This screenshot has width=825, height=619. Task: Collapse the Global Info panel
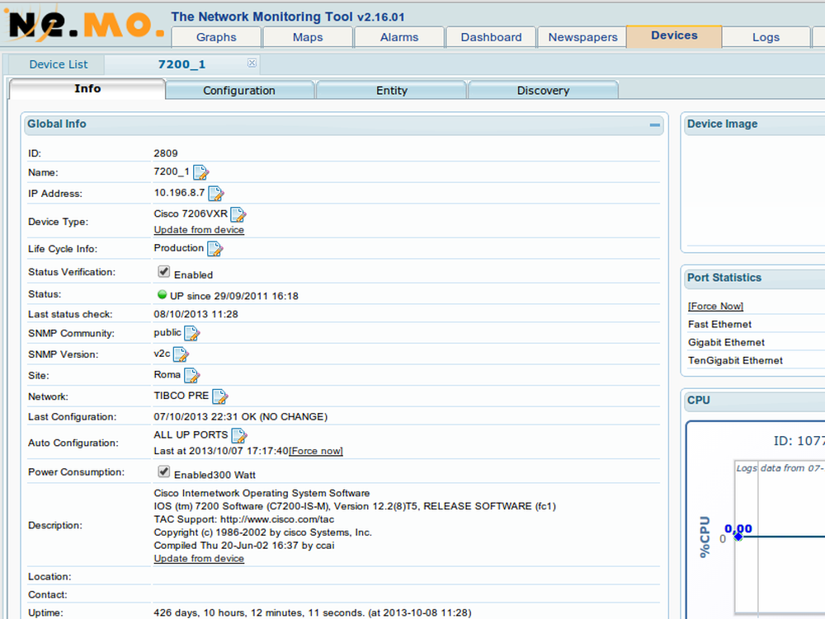click(x=654, y=124)
